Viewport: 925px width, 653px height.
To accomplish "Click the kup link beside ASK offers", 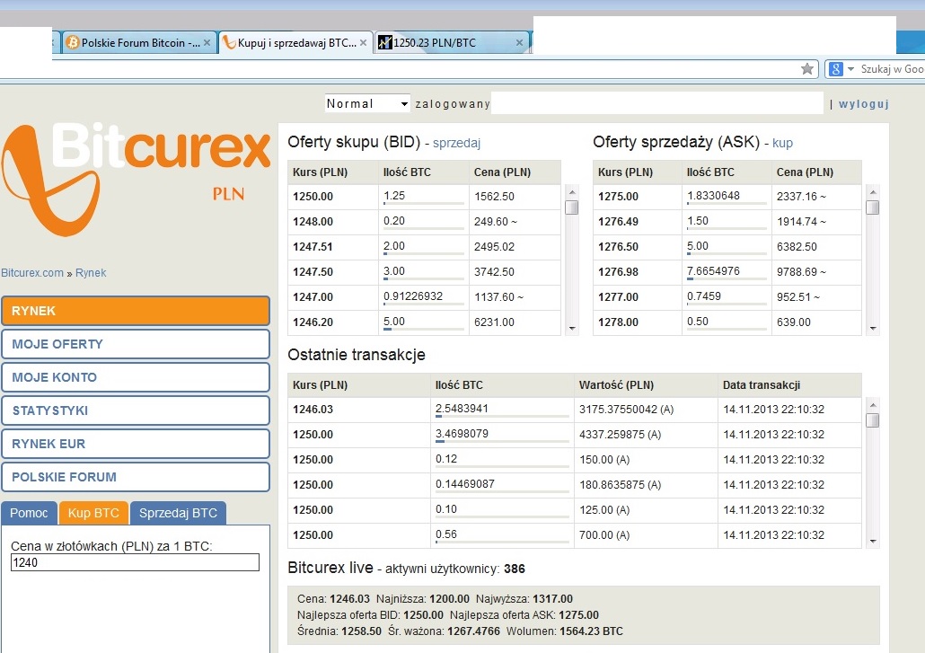I will (x=782, y=143).
